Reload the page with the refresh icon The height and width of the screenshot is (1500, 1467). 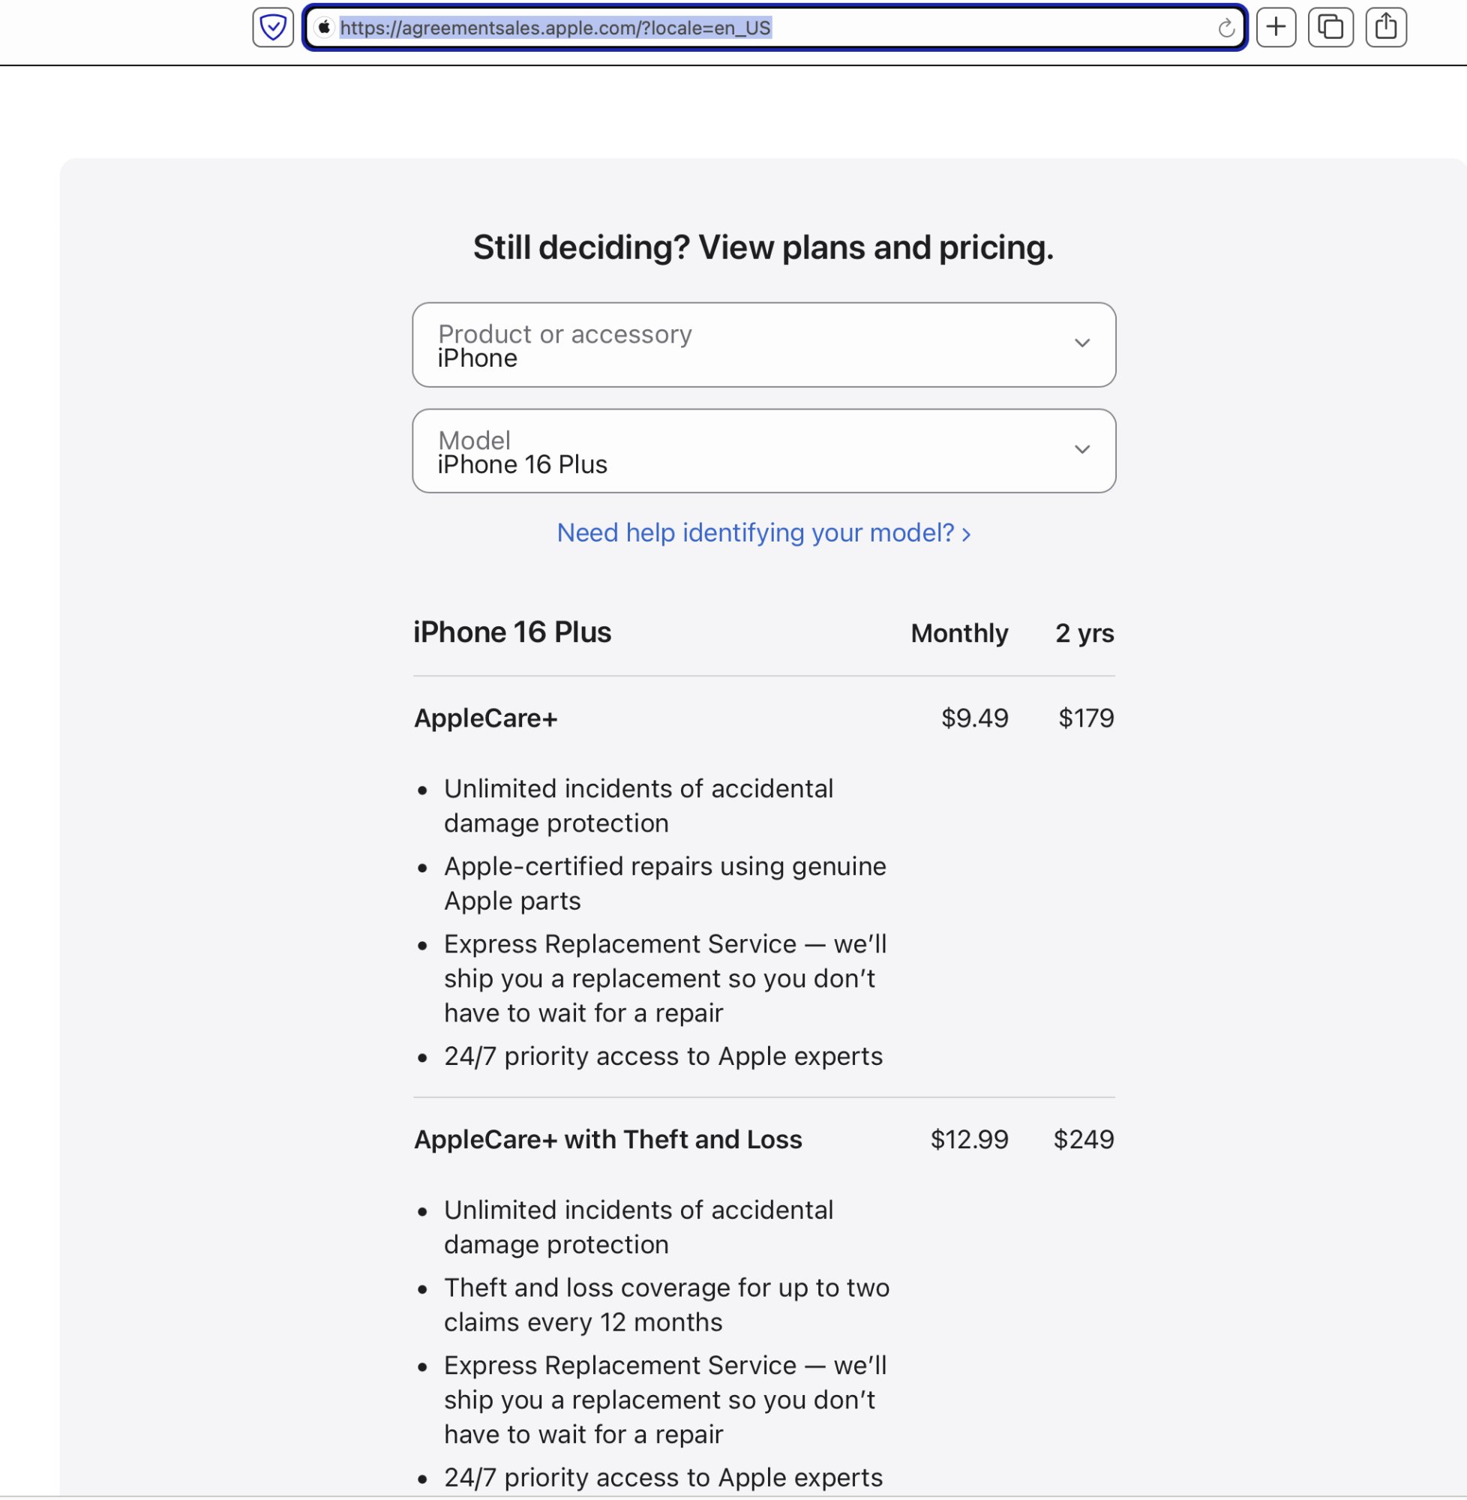1225,28
